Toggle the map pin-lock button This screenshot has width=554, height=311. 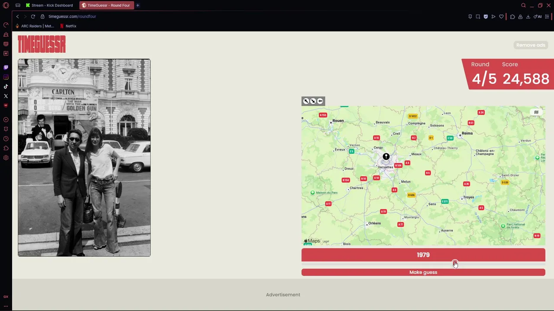320,101
